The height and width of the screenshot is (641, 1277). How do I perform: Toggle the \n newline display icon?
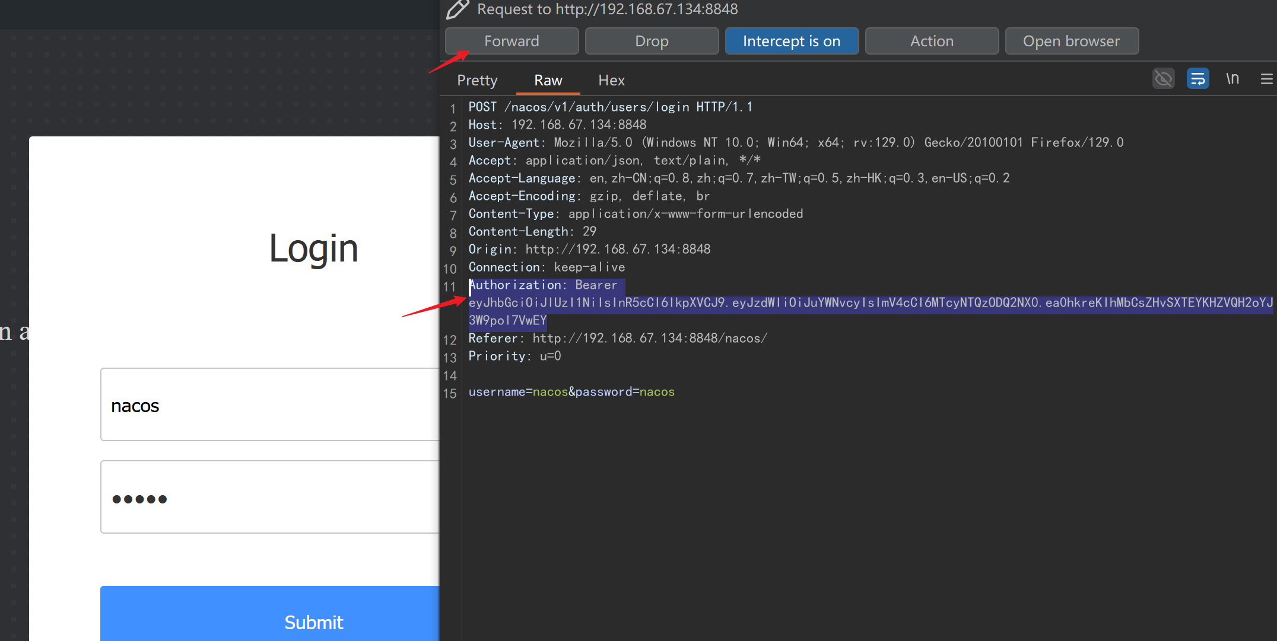(x=1232, y=78)
